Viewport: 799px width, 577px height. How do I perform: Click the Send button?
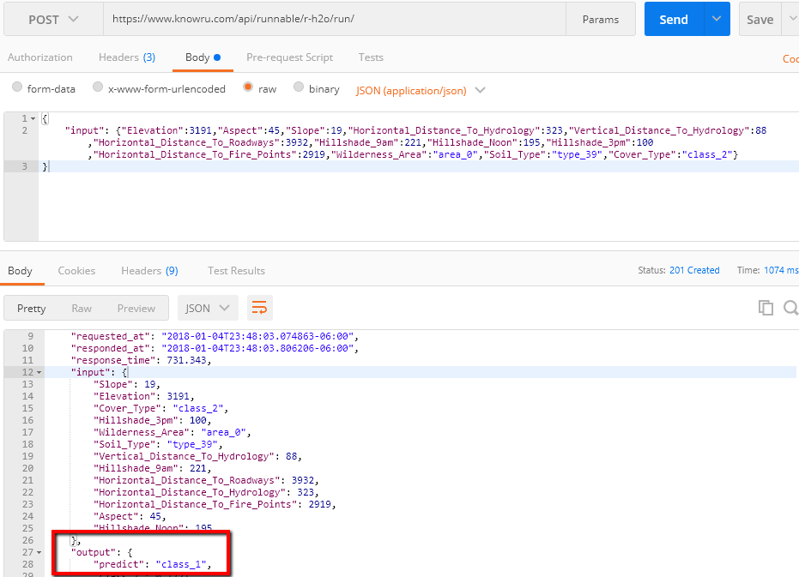coord(674,20)
